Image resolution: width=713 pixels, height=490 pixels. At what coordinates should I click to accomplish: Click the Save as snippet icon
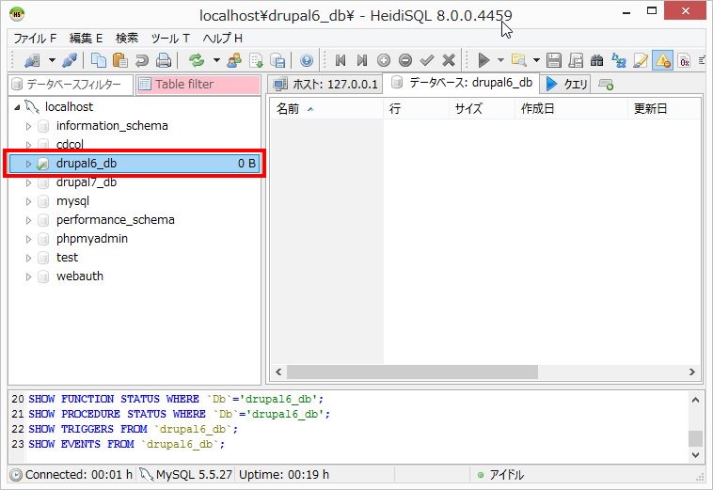576,60
